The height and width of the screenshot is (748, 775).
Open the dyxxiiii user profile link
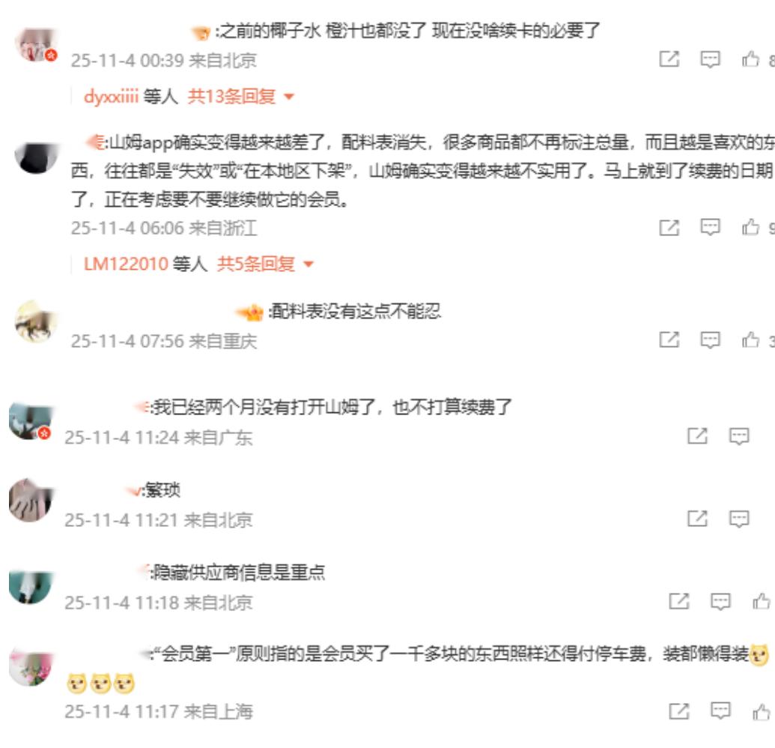pos(112,96)
